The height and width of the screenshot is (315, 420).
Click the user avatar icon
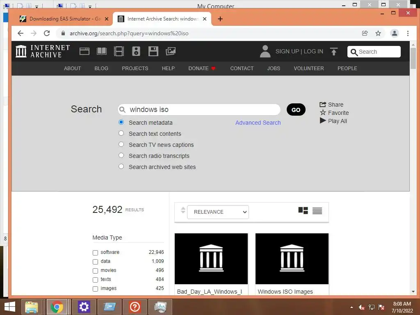[x=265, y=51]
